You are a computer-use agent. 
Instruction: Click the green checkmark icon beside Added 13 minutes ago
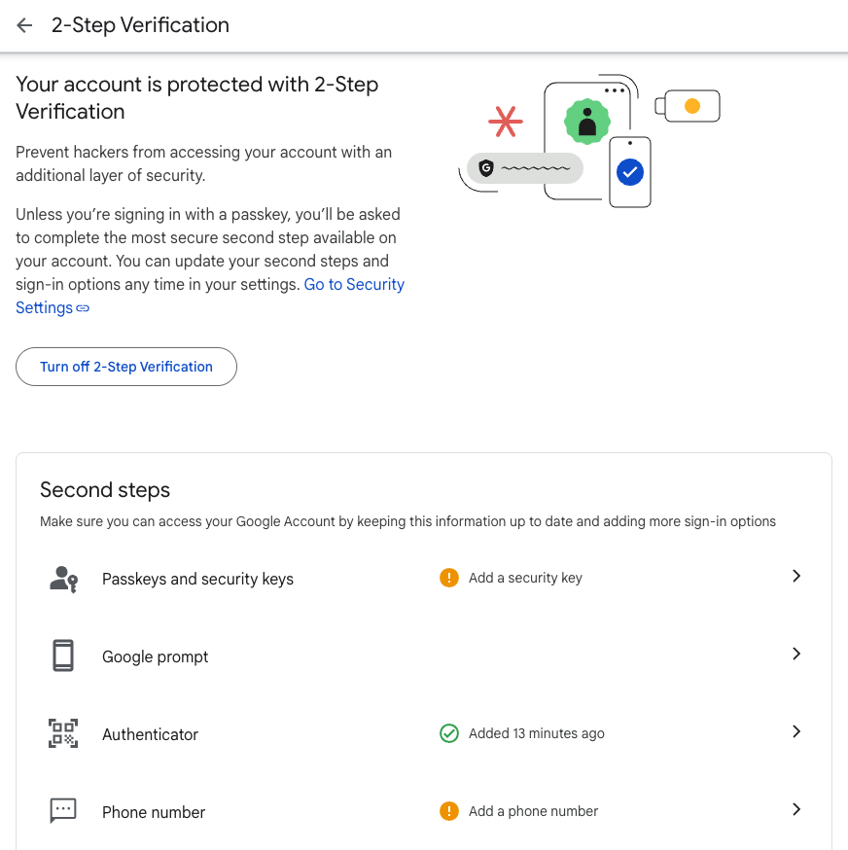[449, 733]
